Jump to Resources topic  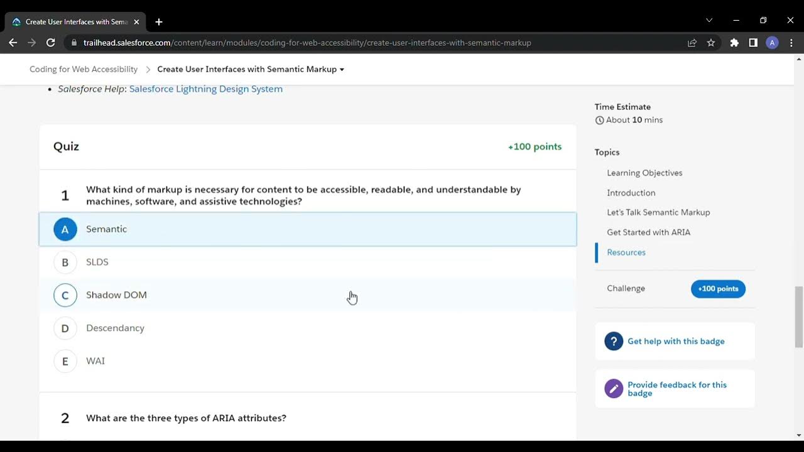[626, 252]
